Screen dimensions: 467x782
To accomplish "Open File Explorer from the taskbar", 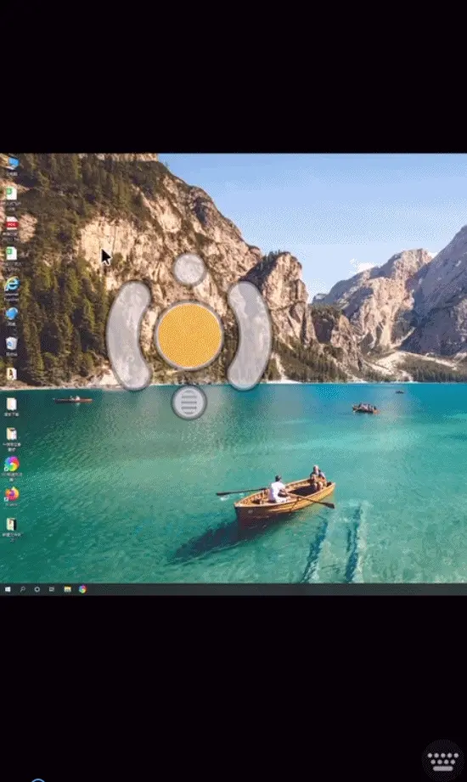I will [x=67, y=589].
